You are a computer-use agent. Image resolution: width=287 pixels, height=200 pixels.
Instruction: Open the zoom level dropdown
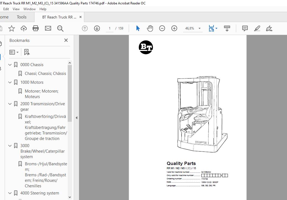coord(199,28)
